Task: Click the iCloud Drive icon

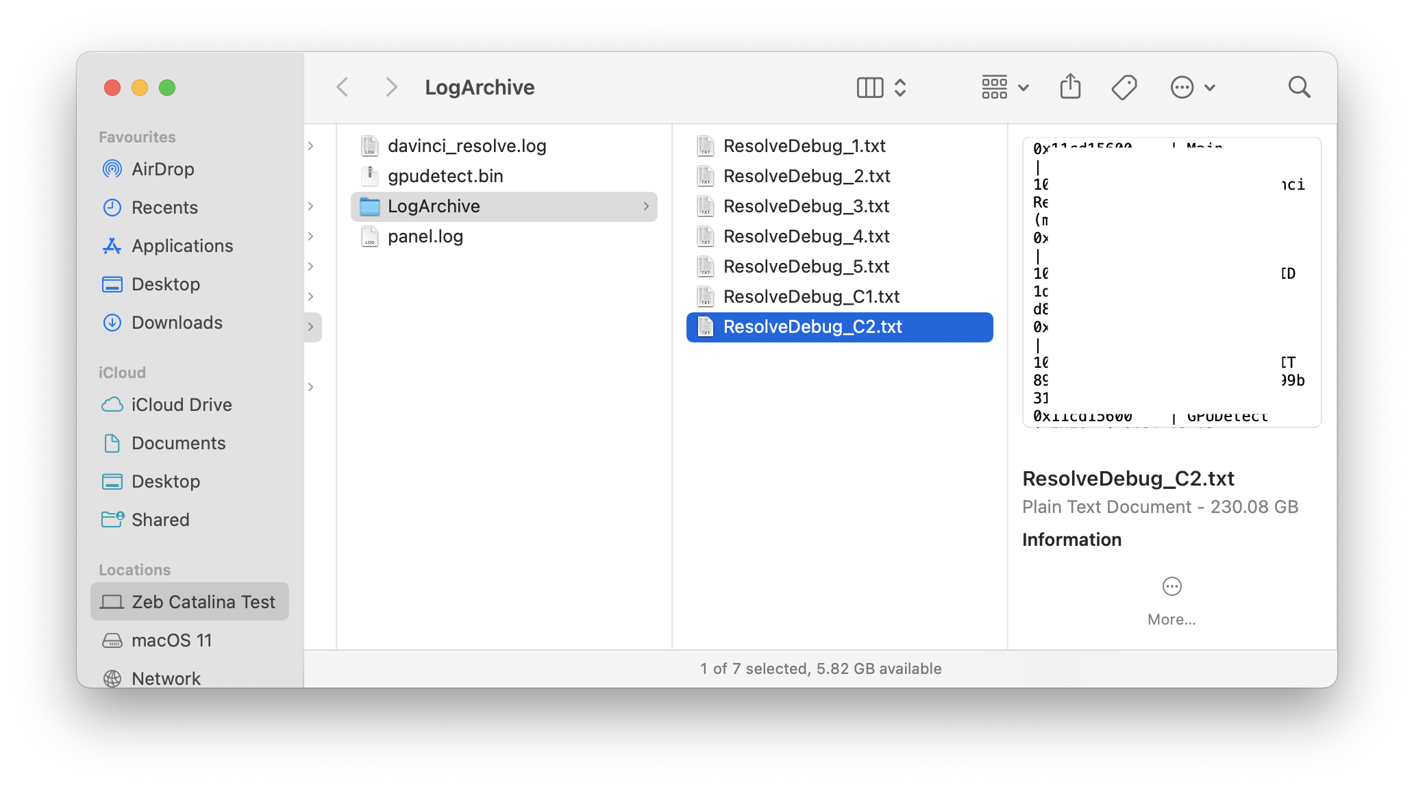Action: (112, 405)
